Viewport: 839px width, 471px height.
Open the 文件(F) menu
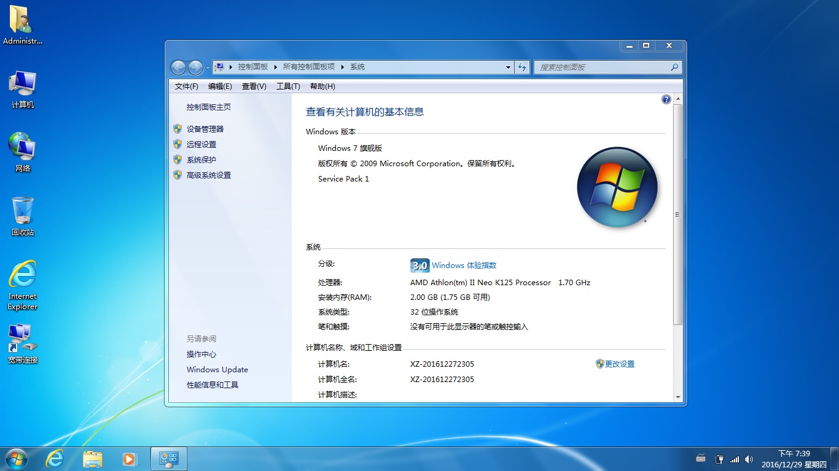186,86
